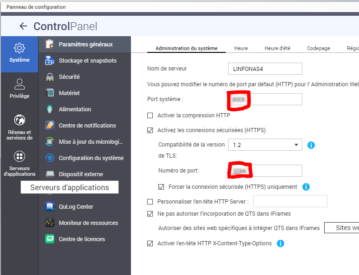Open Réseau et services category

click(19, 127)
